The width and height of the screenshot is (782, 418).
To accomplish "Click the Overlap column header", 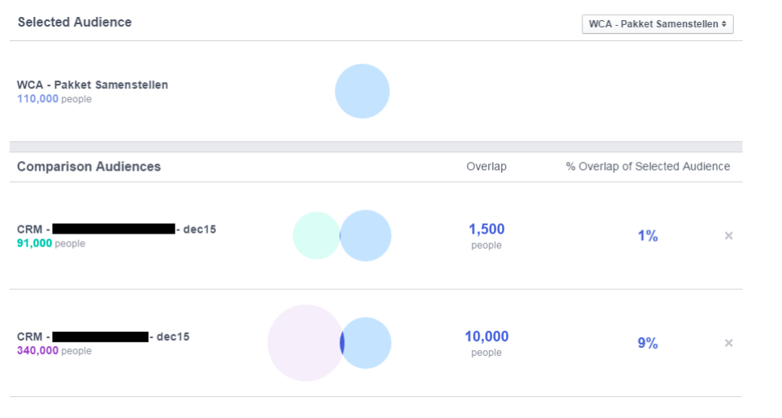I will click(486, 167).
